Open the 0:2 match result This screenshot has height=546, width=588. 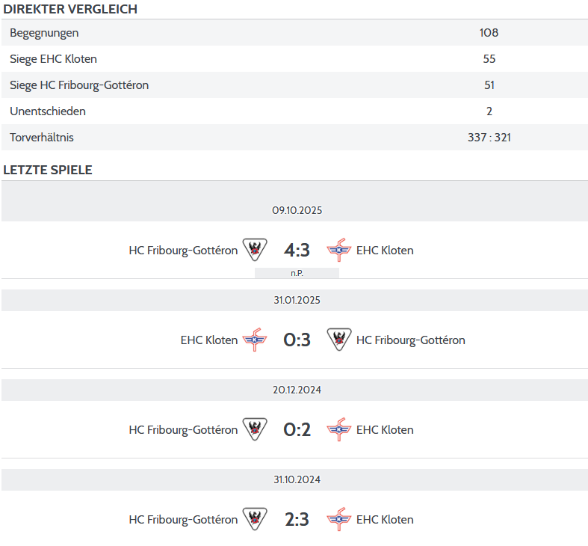tap(297, 429)
